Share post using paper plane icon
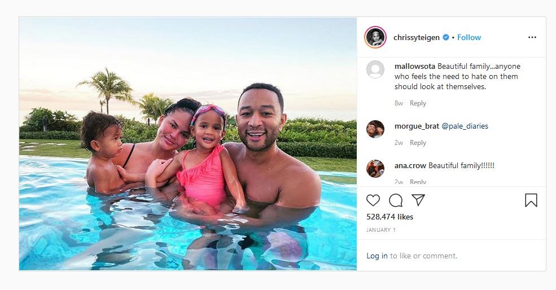The width and height of the screenshot is (556, 290). (x=418, y=200)
